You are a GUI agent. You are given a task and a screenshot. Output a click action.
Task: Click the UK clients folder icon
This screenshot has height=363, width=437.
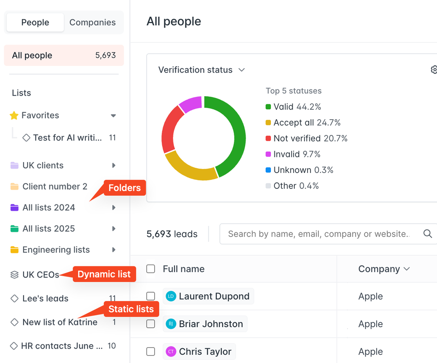(14, 165)
